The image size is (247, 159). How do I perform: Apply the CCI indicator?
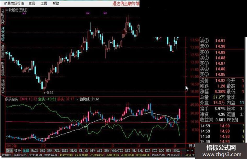coord(154,151)
